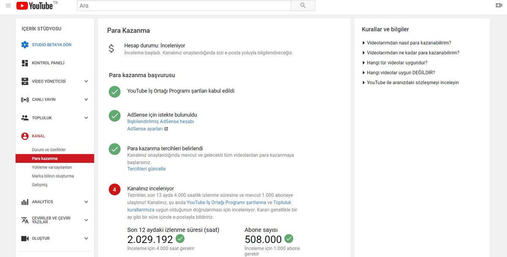Click the dollar sign account status icon
The width and height of the screenshot is (507, 257).
click(x=111, y=48)
